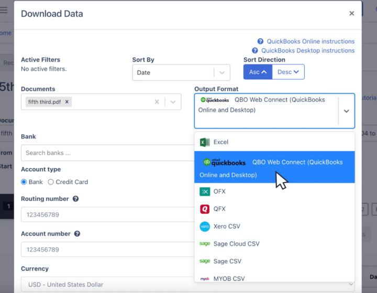377x293 pixels.
Task: Expand the Documents dropdown chevron
Action: pyautogui.click(x=173, y=102)
